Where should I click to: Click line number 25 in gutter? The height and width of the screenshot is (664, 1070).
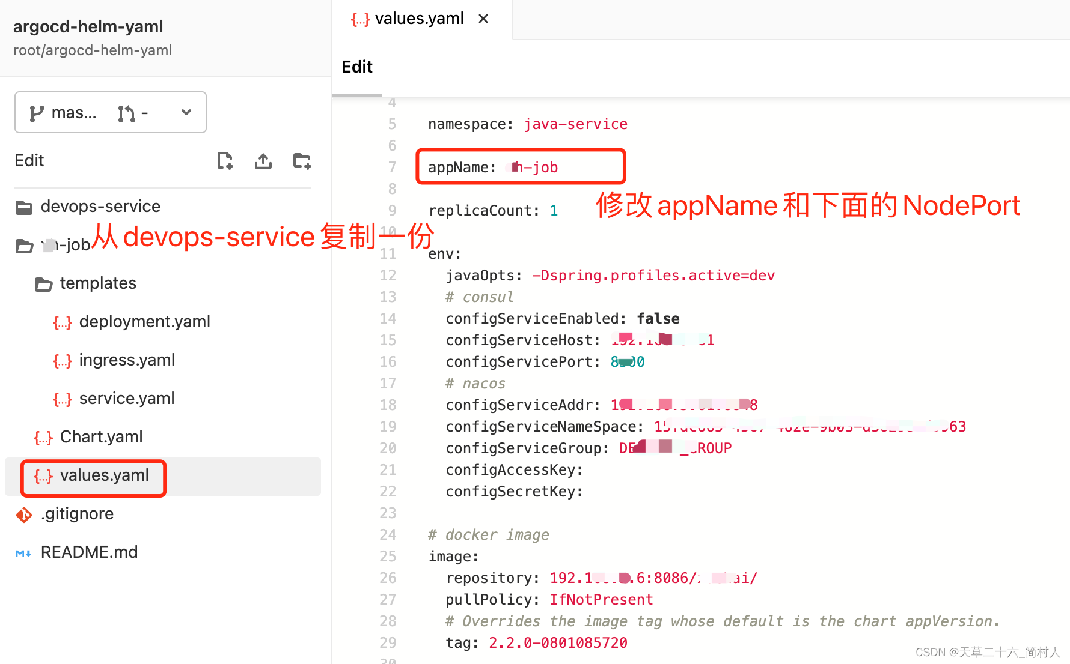coord(388,557)
